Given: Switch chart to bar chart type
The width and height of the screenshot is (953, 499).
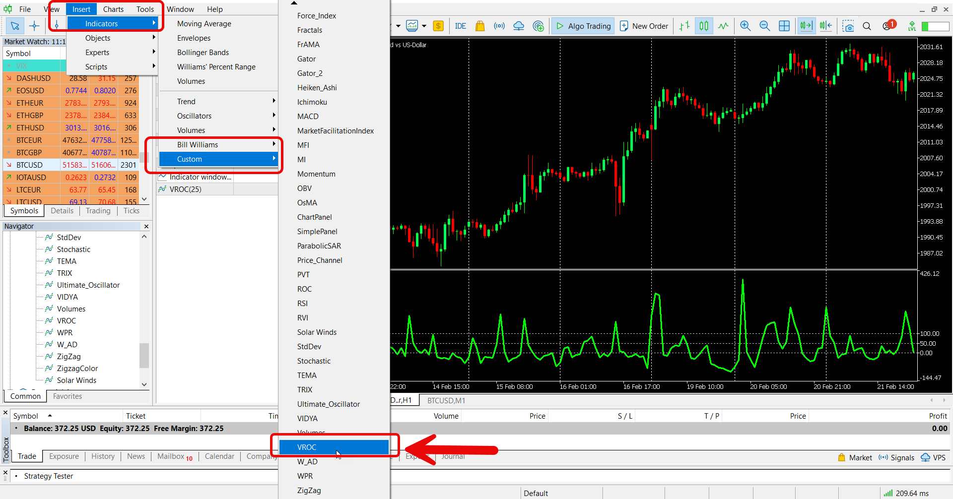Looking at the screenshot, I should 684,26.
